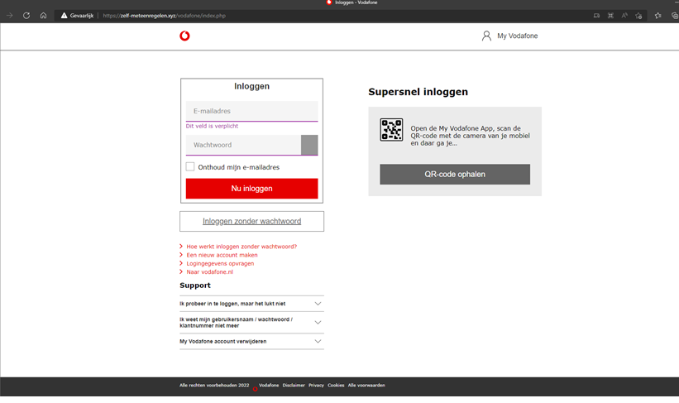
Task: Click My Vodafone text in header
Action: coord(518,36)
